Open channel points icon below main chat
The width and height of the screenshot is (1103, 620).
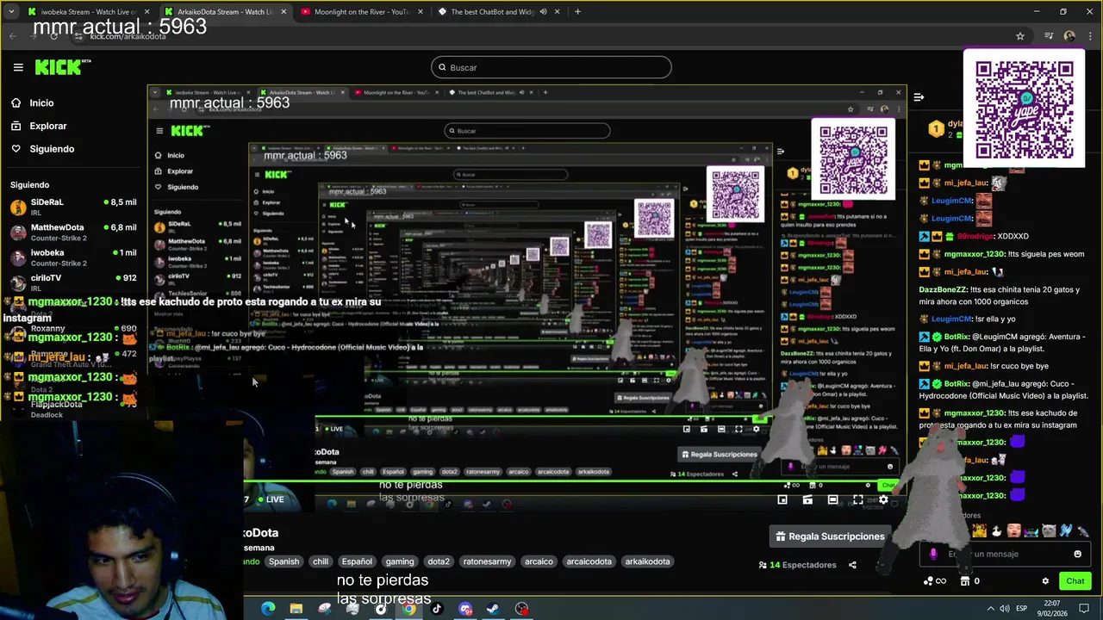(934, 581)
